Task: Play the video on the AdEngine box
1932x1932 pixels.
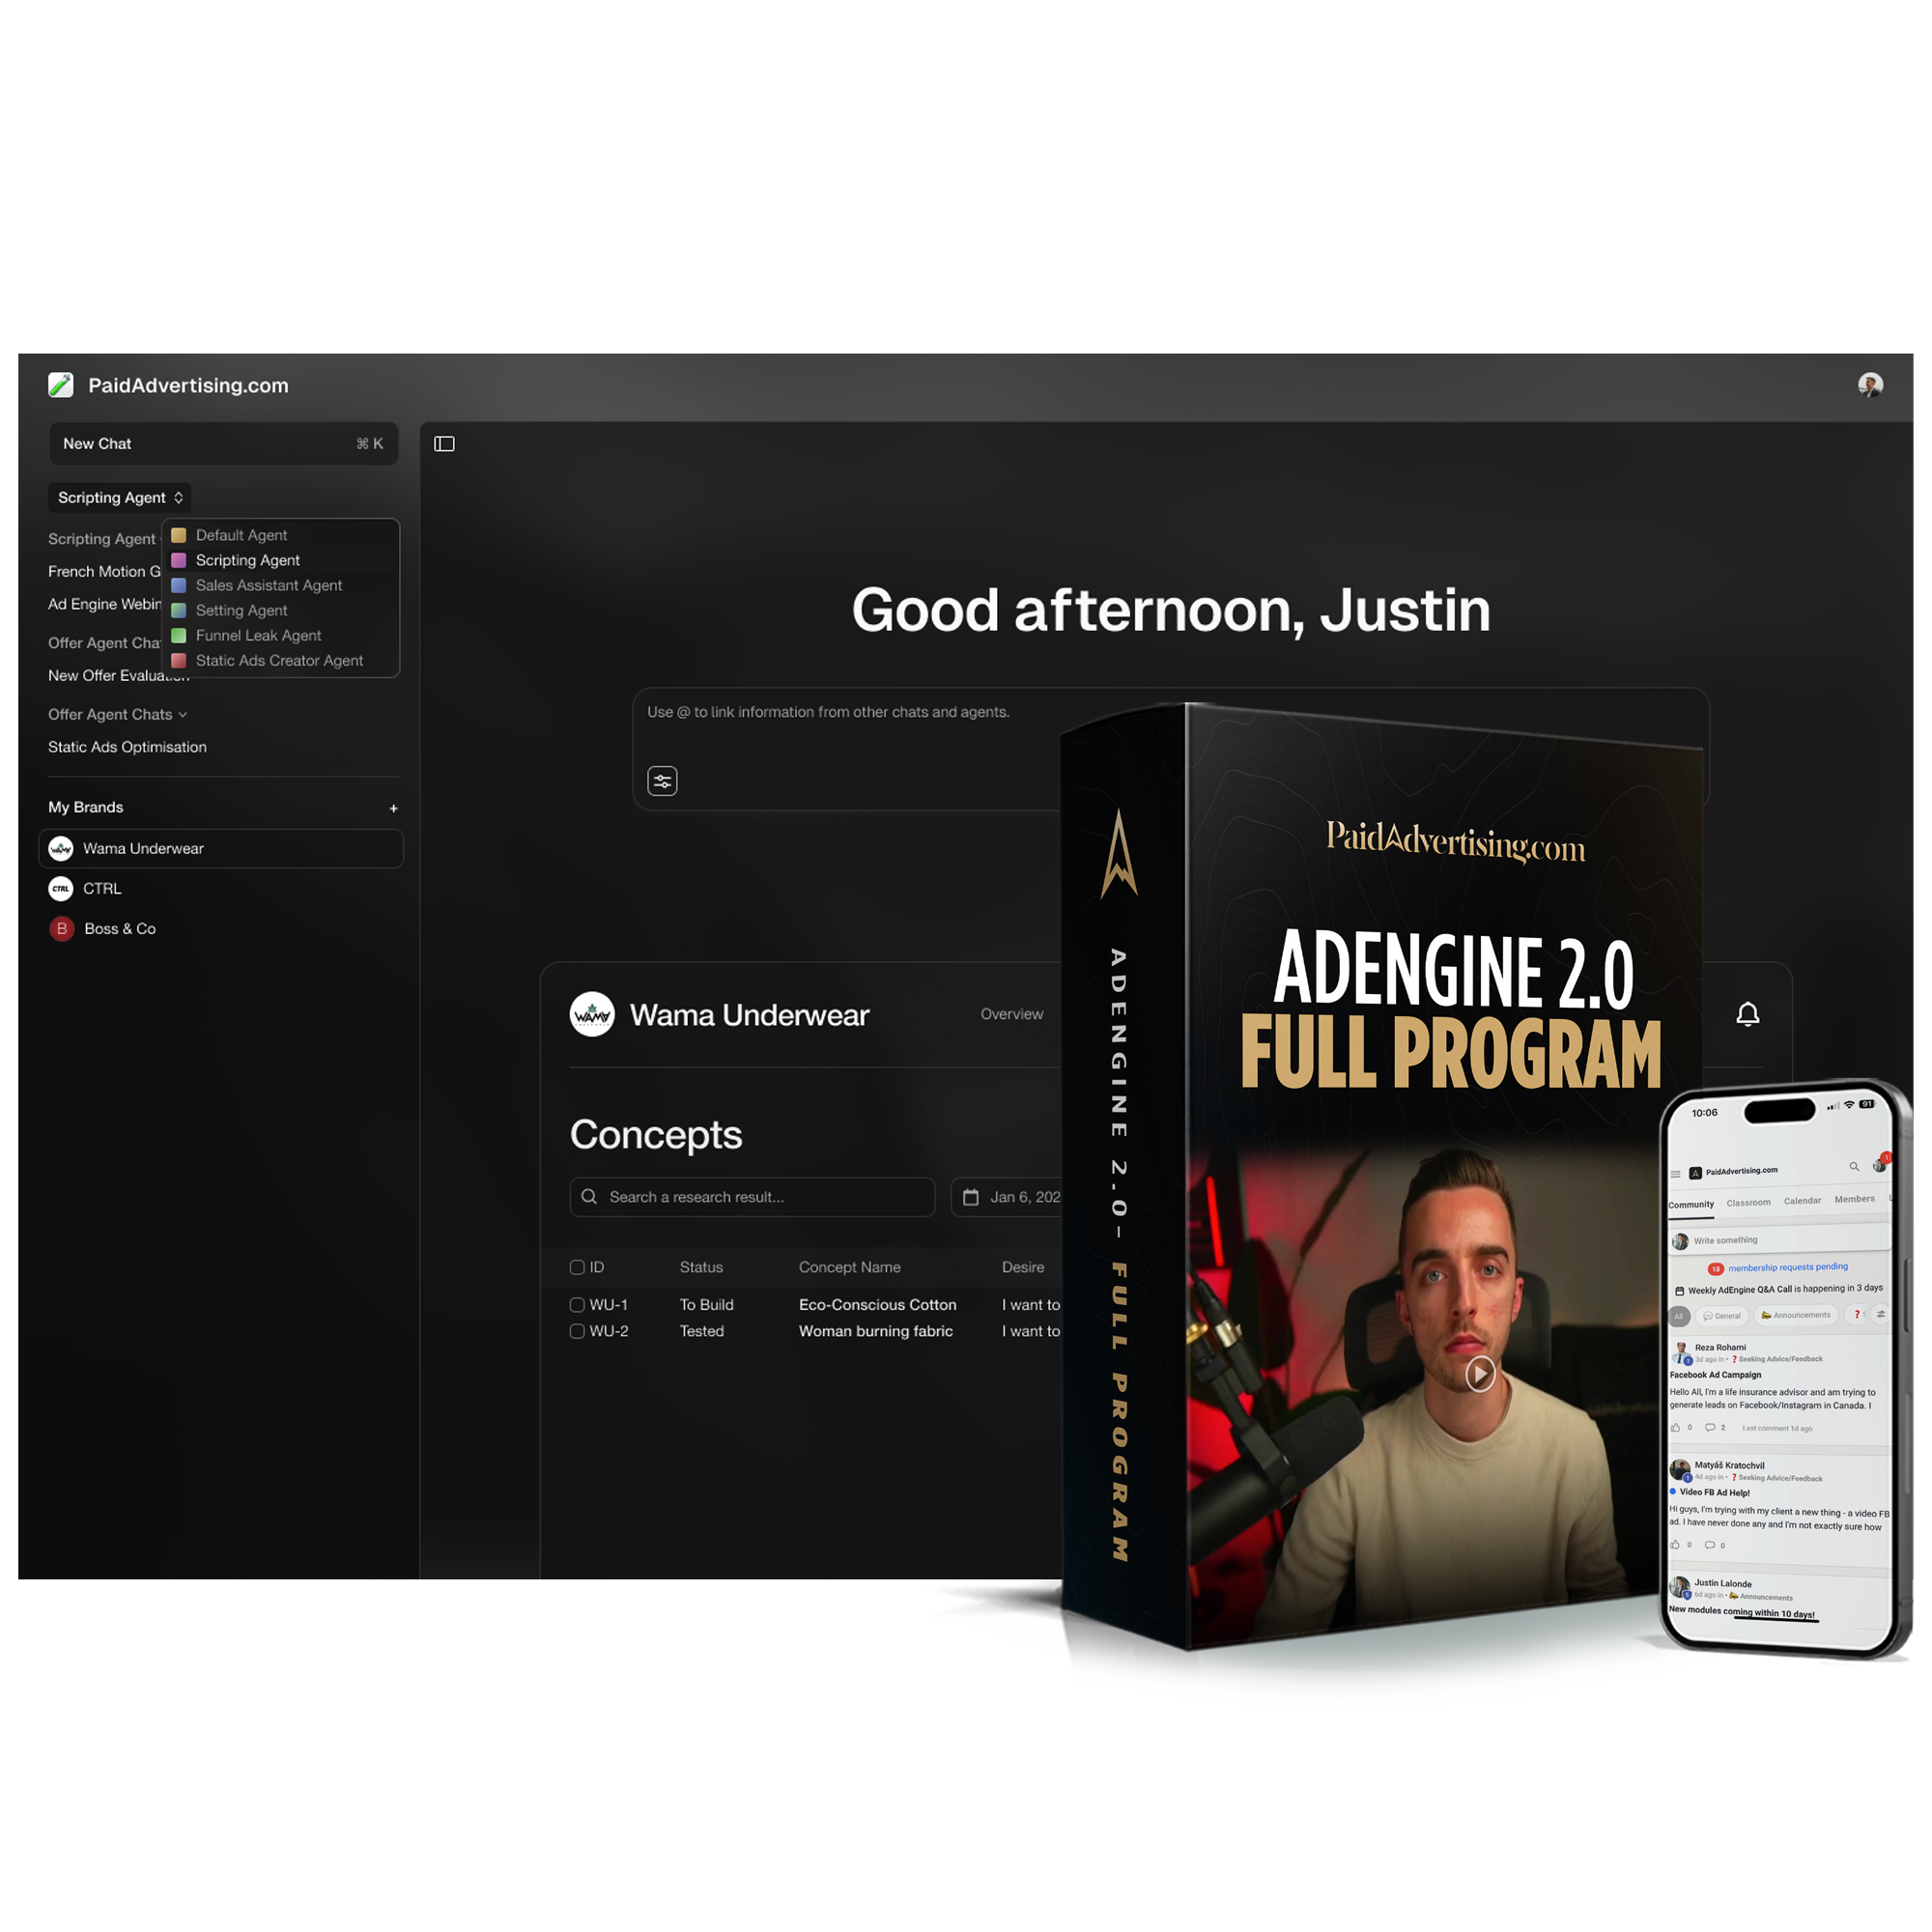Action: point(1480,1373)
